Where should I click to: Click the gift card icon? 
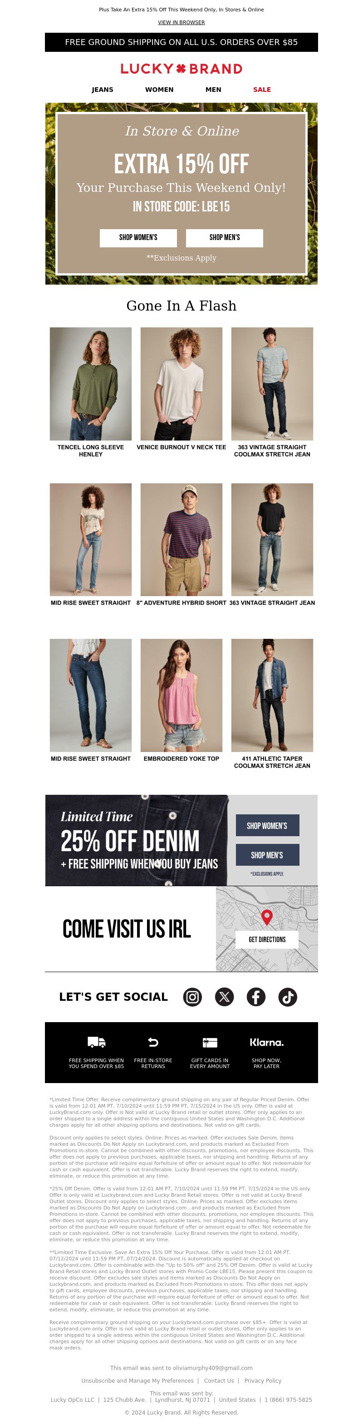point(210,1042)
